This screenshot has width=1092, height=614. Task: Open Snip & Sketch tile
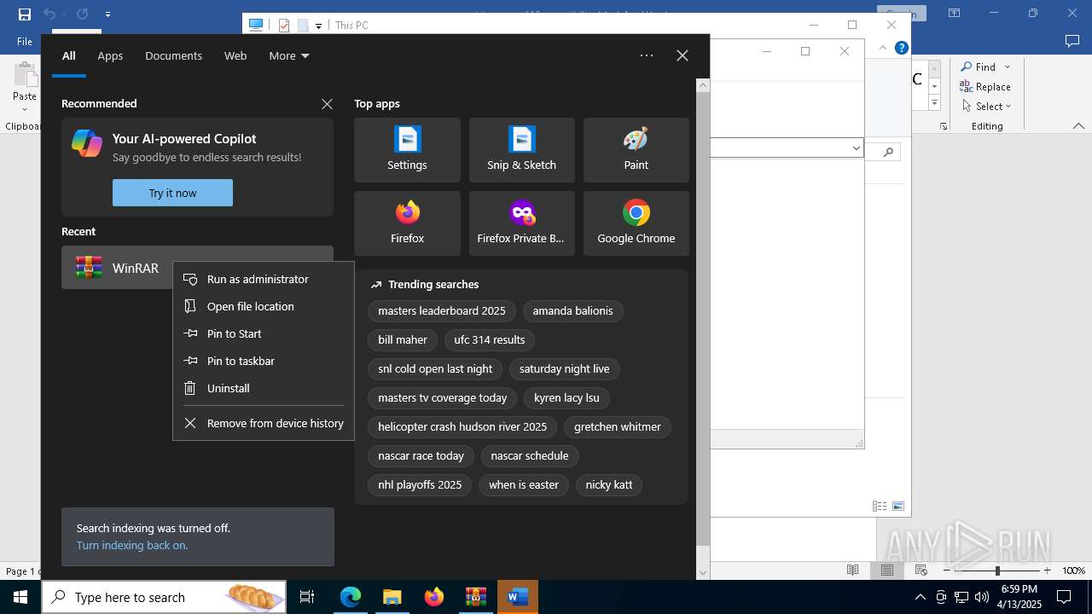[521, 150]
